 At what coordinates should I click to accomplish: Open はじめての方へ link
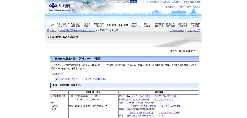(x=177, y=30)
